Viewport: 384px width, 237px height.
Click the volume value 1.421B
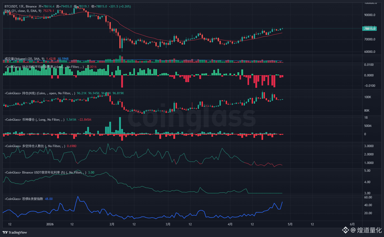coord(51,59)
